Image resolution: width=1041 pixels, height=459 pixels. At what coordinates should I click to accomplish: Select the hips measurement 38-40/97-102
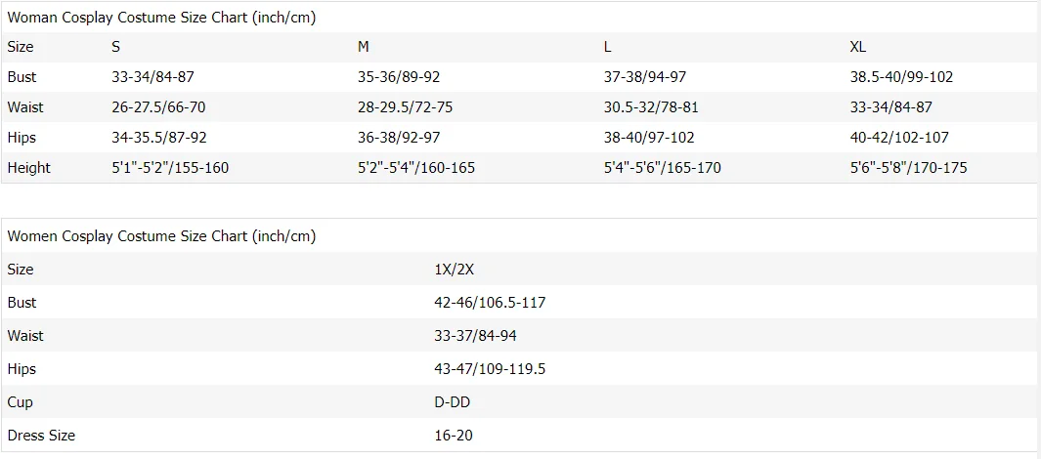tap(649, 138)
